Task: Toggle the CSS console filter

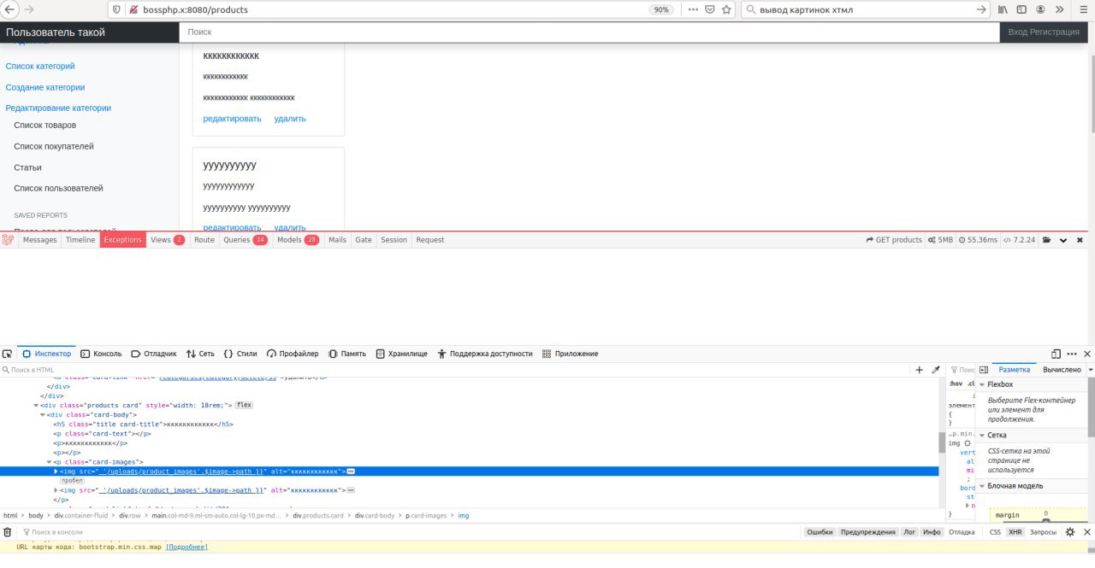Action: coord(995,531)
